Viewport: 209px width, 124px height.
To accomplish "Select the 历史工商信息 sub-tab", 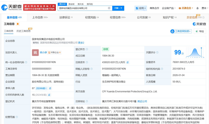I will click(x=23, y=31).
